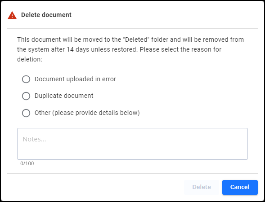Select the "Other" reason radio button

click(26, 113)
